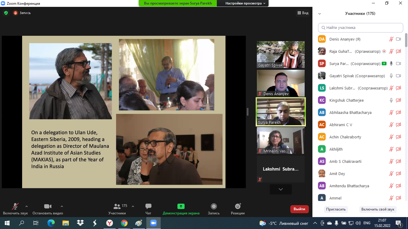Image resolution: width=408 pixels, height=229 pixels.
Task: Select Gayatri Spivak's video thumbnail
Action: (x=280, y=55)
